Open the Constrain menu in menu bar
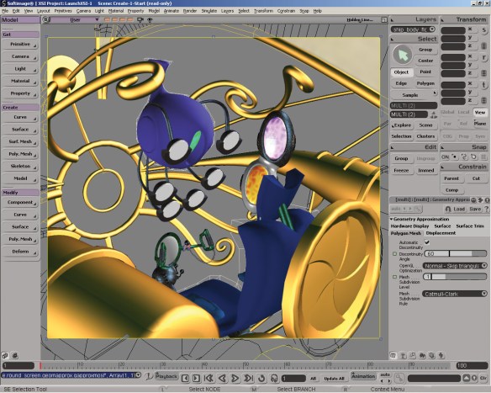 [x=286, y=11]
